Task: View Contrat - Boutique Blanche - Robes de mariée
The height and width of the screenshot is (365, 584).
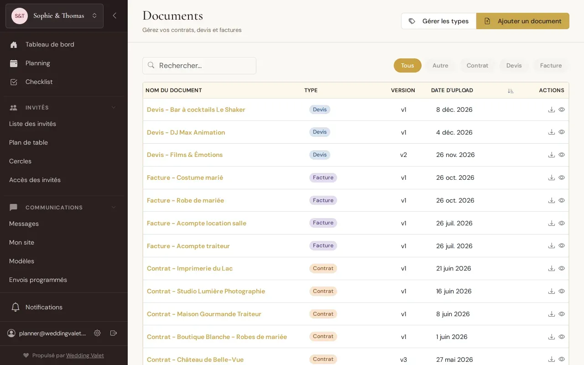Action: 562,337
